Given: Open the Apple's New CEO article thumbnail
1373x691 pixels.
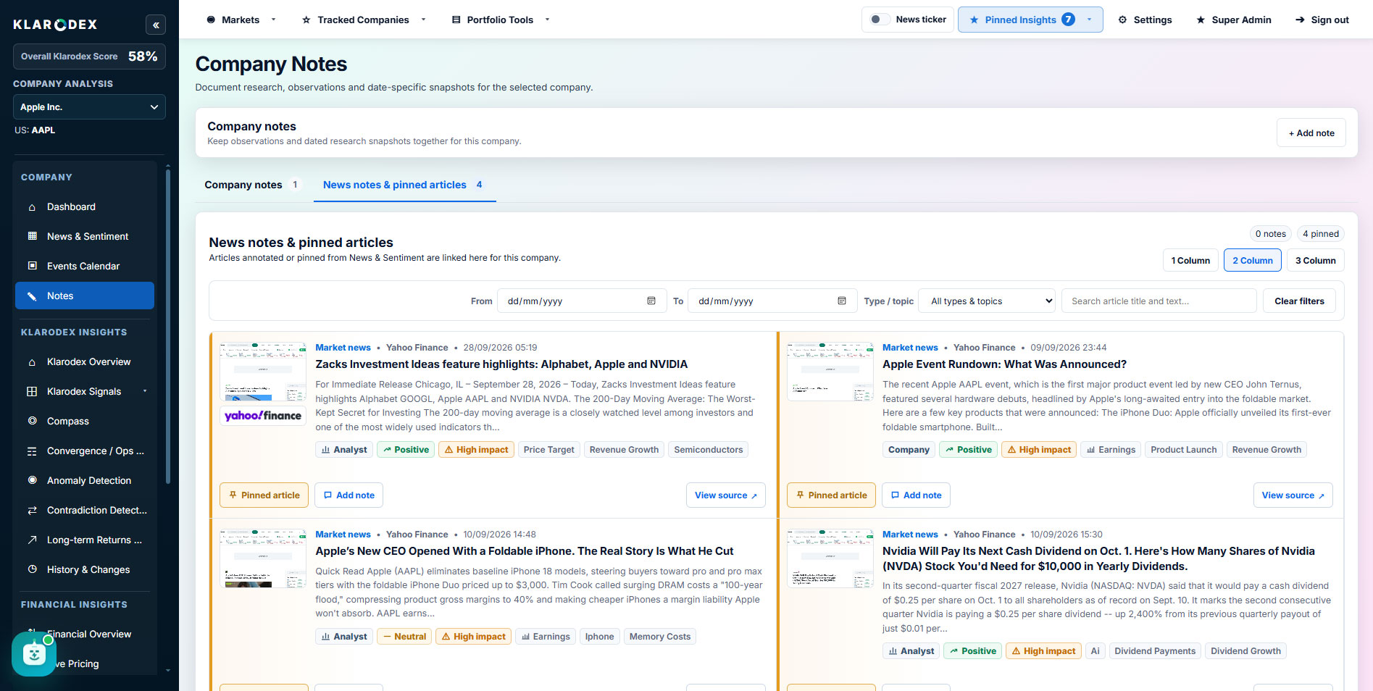Looking at the screenshot, I should point(263,558).
